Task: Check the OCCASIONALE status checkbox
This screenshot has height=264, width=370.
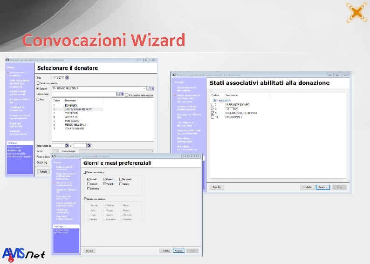Action: (x=212, y=117)
